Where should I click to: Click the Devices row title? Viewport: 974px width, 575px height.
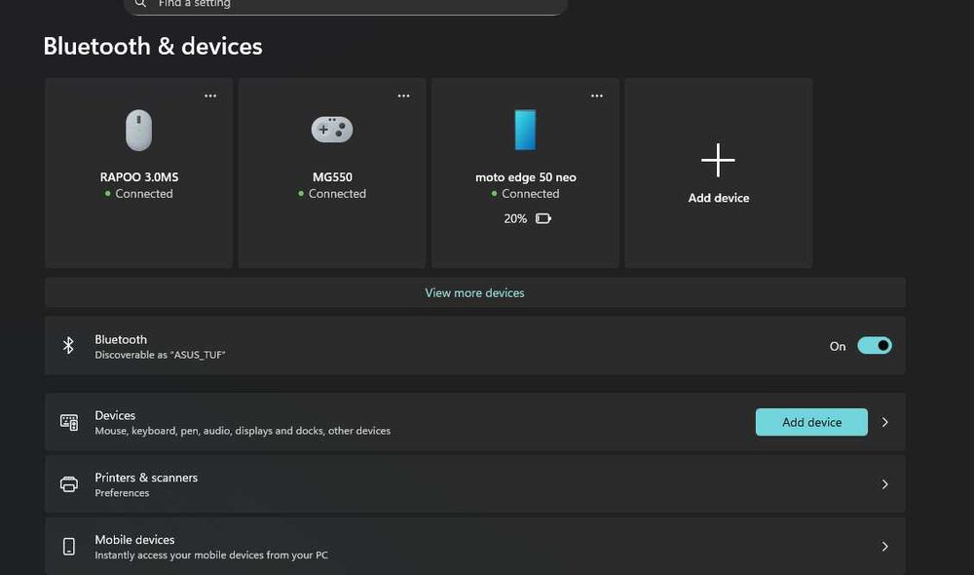click(115, 415)
